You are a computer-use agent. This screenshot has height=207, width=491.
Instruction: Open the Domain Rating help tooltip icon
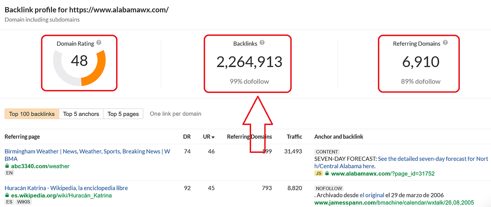pyautogui.click(x=99, y=43)
